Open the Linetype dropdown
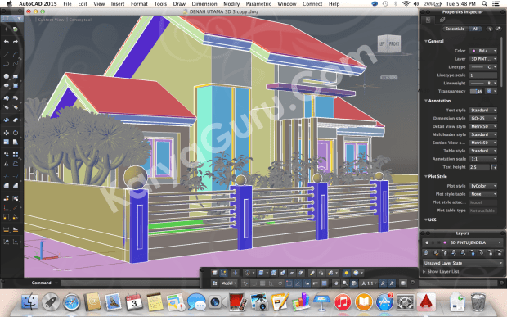 [x=483, y=67]
